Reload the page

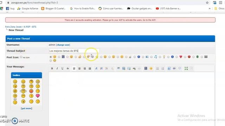click(x=1, y=3)
